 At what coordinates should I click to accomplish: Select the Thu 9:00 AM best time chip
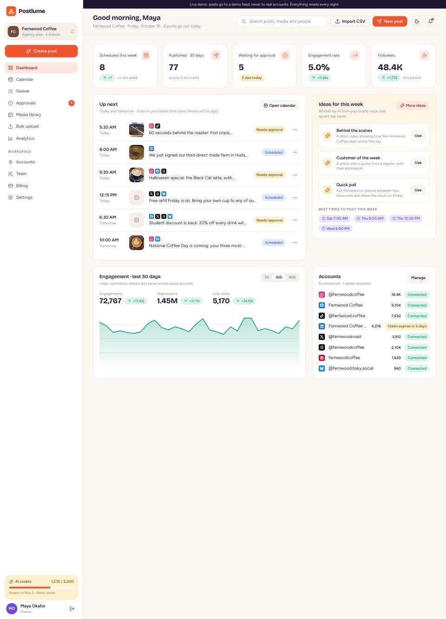[370, 218]
